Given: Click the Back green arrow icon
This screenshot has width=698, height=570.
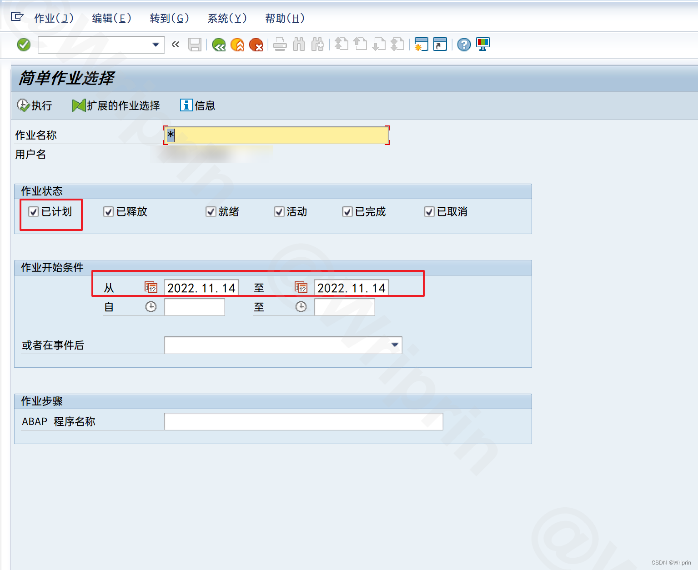Looking at the screenshot, I should pos(219,45).
